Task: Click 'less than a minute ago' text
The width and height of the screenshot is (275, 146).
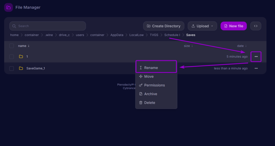Action: pos(231,68)
